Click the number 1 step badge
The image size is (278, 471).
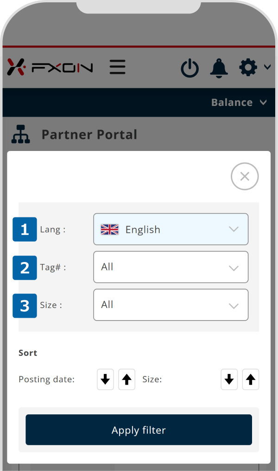tap(25, 229)
